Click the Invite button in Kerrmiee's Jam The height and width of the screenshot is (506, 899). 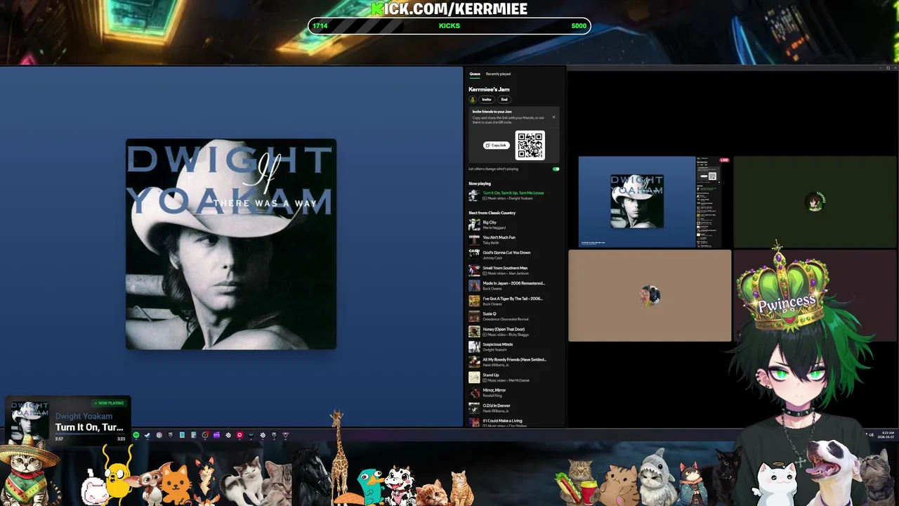[x=487, y=100]
